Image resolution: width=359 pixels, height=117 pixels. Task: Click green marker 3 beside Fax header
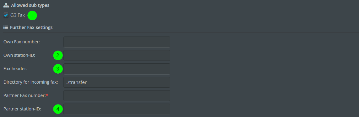tap(58, 69)
